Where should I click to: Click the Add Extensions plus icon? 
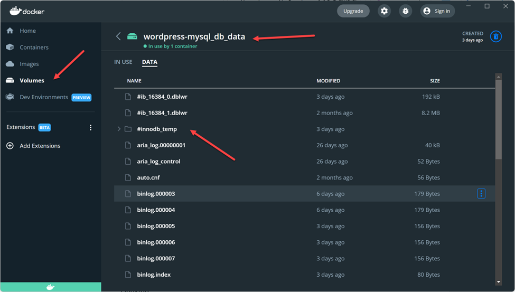pos(10,146)
